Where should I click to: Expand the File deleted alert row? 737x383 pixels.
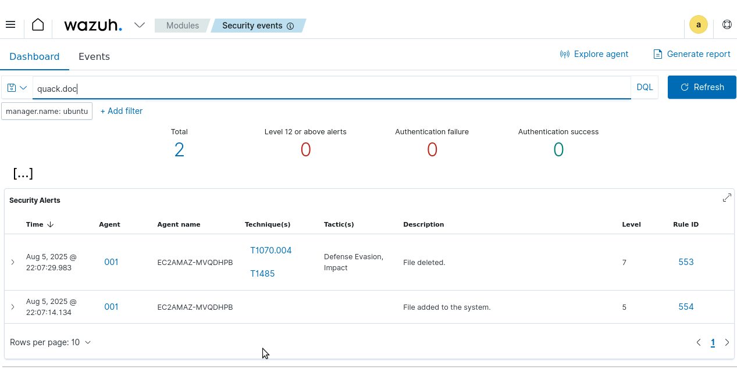(x=13, y=263)
